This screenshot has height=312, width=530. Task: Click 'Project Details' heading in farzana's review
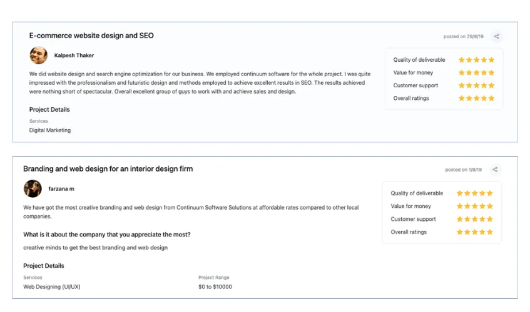point(44,265)
